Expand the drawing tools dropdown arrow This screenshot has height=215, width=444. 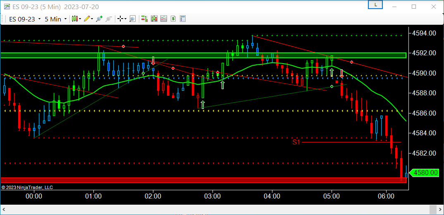point(92,19)
